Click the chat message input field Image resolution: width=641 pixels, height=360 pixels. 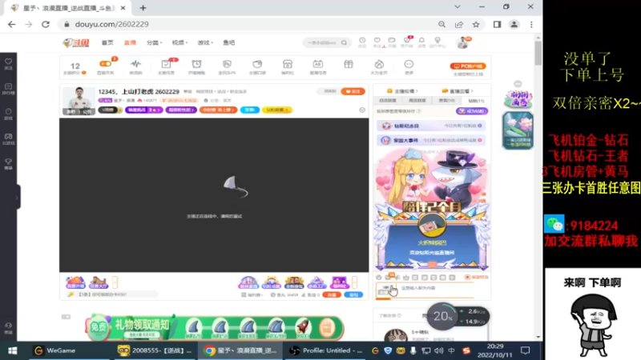point(435,289)
